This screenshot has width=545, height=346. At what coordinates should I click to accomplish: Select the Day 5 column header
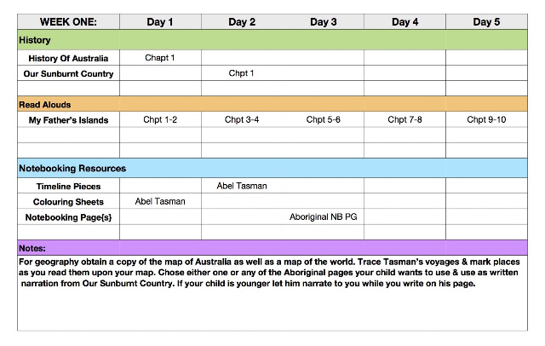point(486,22)
